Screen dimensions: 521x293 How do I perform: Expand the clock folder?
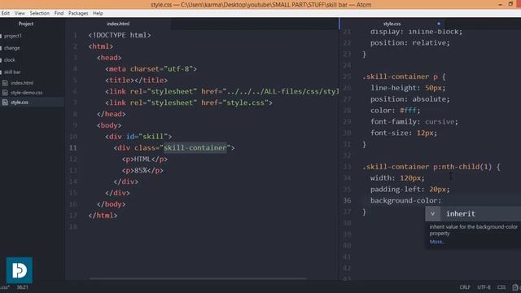(9, 60)
